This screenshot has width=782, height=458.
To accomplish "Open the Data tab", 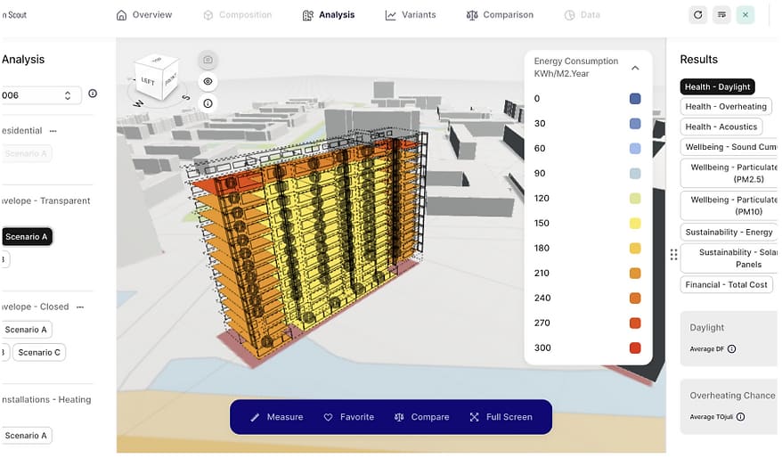I will click(x=582, y=15).
